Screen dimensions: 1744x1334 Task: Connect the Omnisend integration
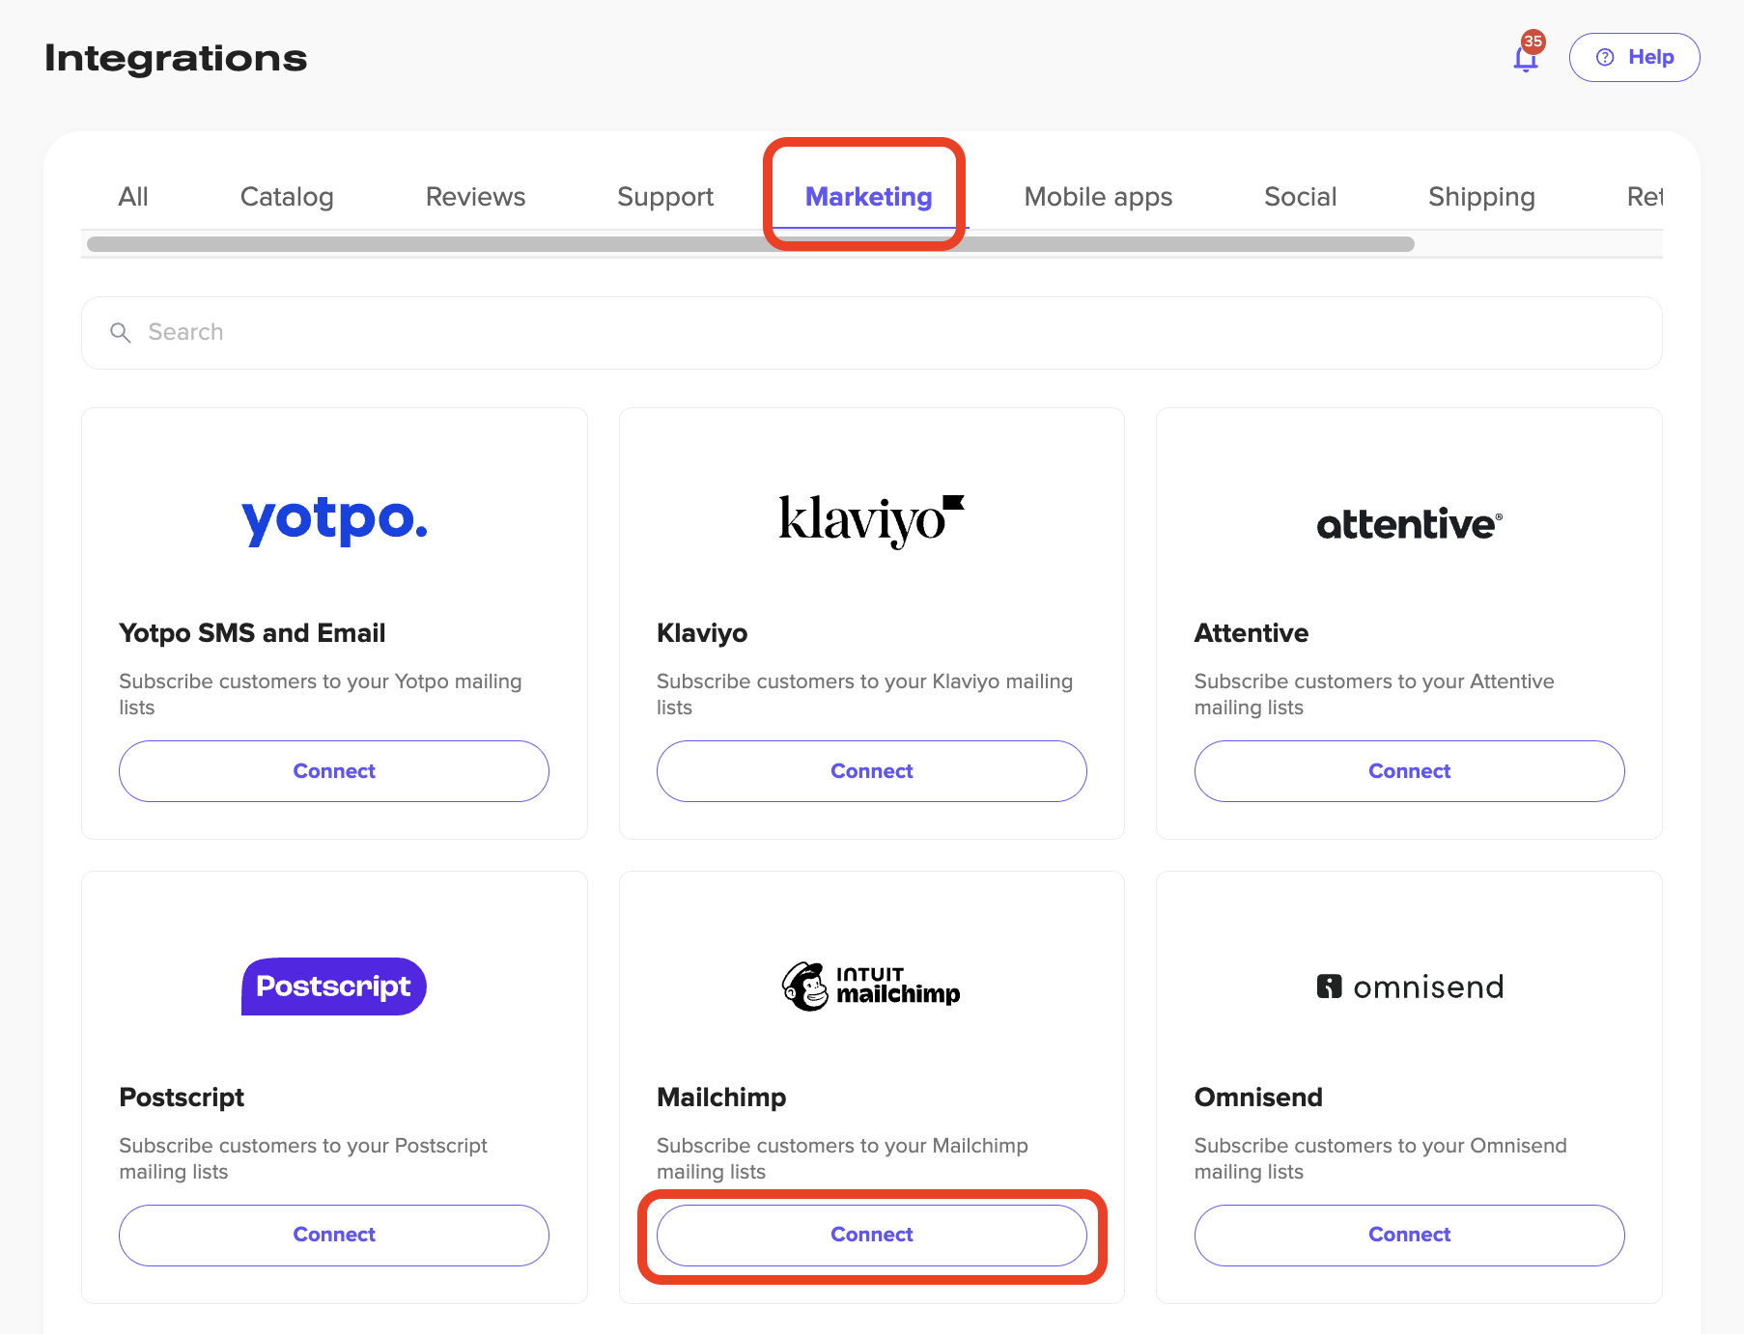pyautogui.click(x=1409, y=1235)
